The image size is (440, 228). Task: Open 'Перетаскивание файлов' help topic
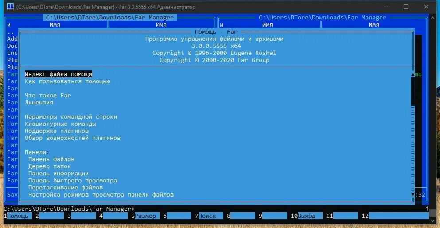click(x=66, y=188)
